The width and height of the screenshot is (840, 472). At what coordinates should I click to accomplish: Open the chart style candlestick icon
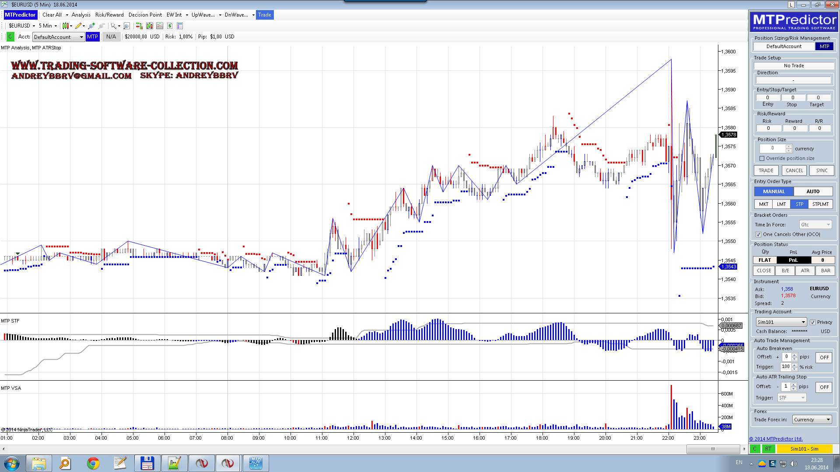pyautogui.click(x=65, y=26)
